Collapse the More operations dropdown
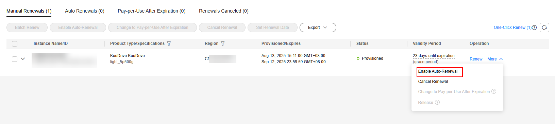 click(495, 59)
